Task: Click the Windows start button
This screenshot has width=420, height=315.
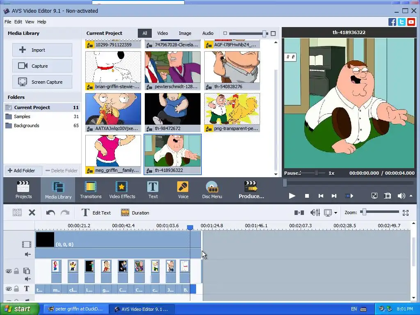Action: [19, 309]
